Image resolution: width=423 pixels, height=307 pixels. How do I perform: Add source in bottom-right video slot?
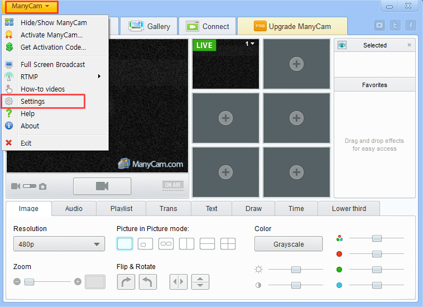pos(296,172)
